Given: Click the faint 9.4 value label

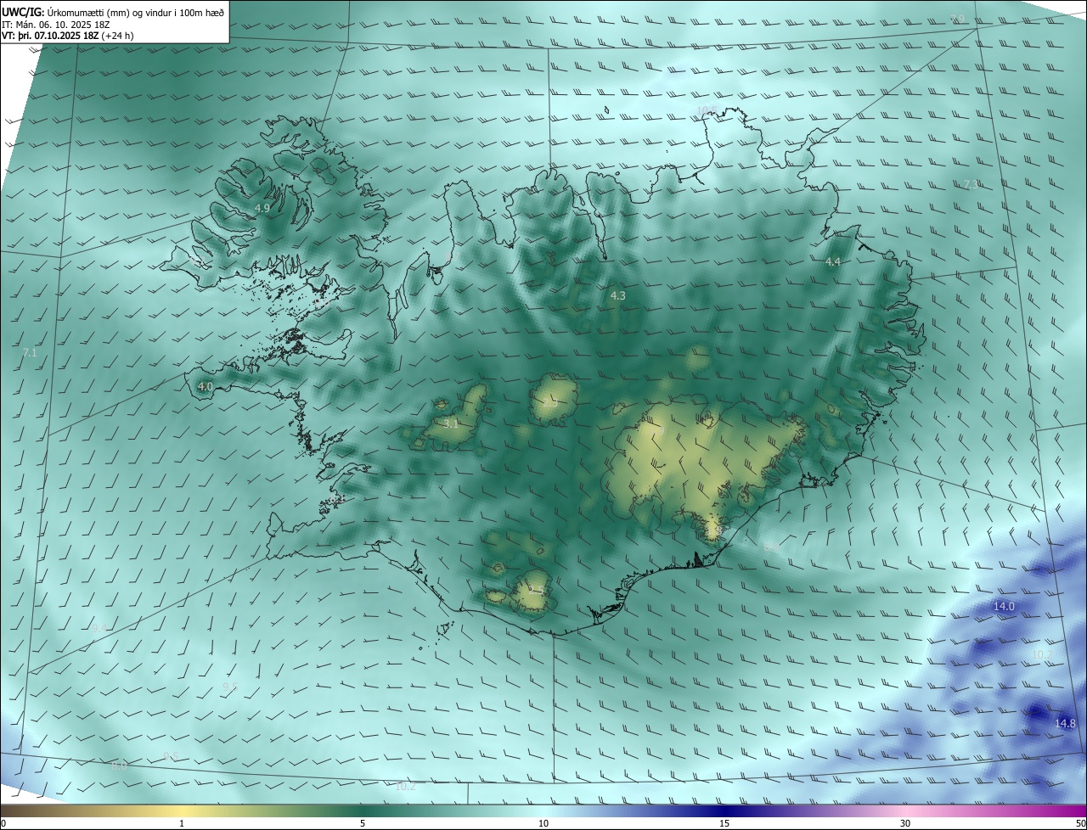Looking at the screenshot, I should [x=99, y=628].
